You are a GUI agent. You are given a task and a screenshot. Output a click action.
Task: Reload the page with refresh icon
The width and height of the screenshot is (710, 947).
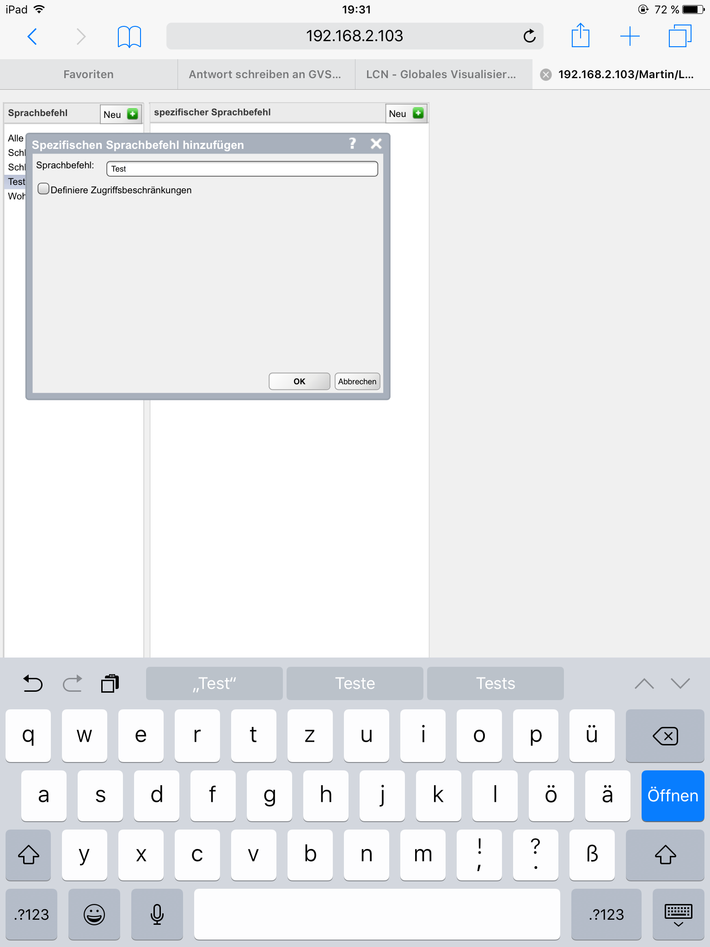coord(529,36)
